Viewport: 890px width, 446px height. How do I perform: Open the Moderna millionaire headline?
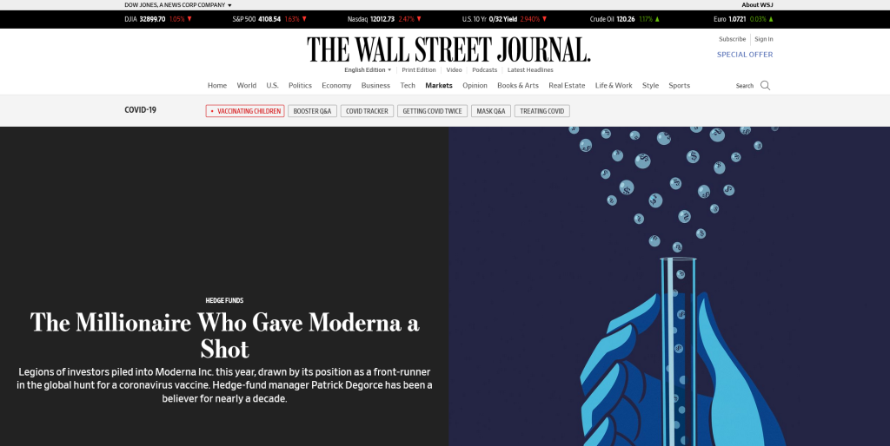[x=225, y=335]
